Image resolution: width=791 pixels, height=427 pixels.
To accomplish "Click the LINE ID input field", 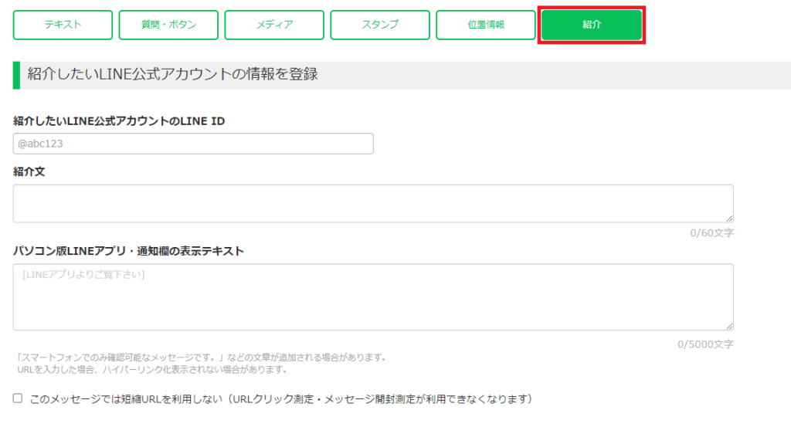I will (x=193, y=144).
